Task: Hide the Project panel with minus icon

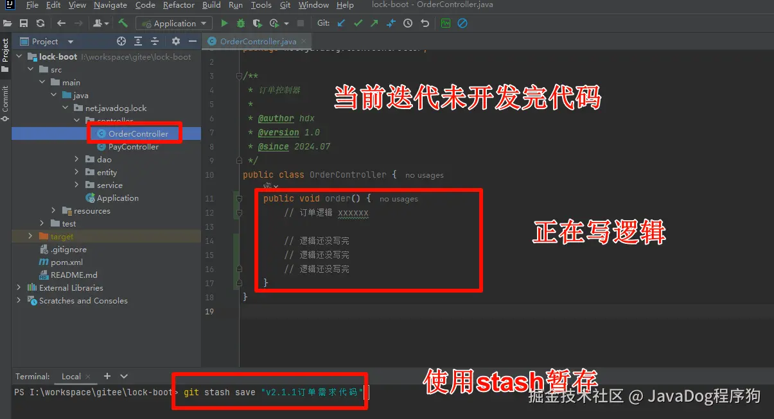Action: pos(192,41)
